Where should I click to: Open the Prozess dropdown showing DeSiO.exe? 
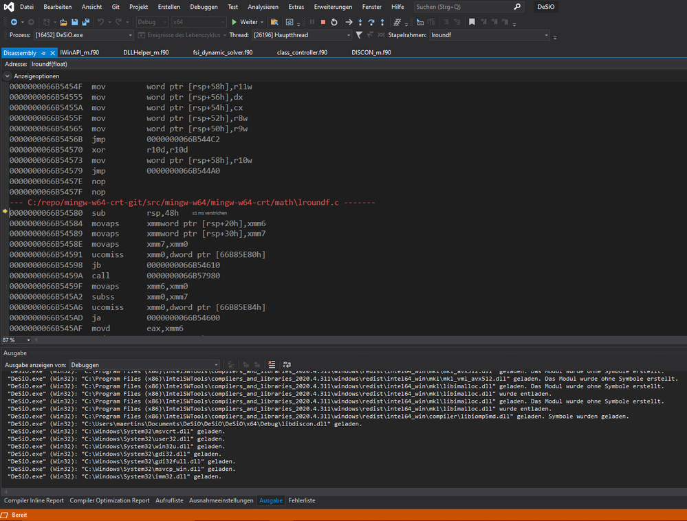click(x=84, y=35)
